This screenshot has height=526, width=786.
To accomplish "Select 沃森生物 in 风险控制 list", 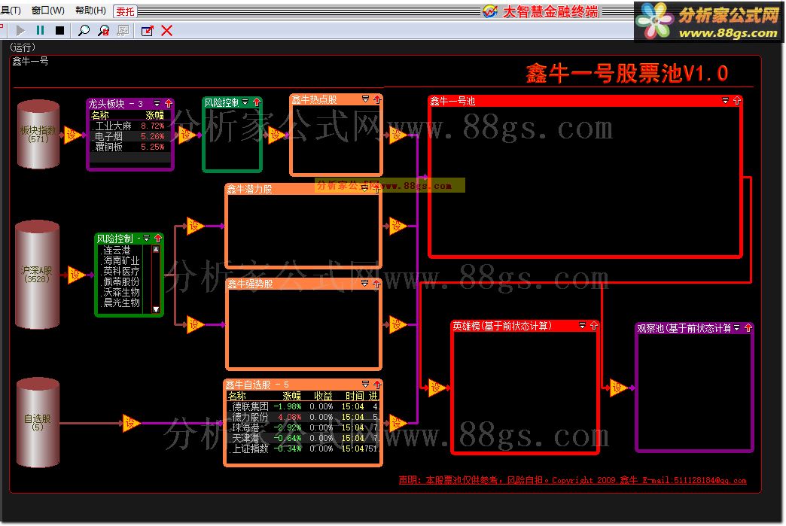I will point(122,292).
